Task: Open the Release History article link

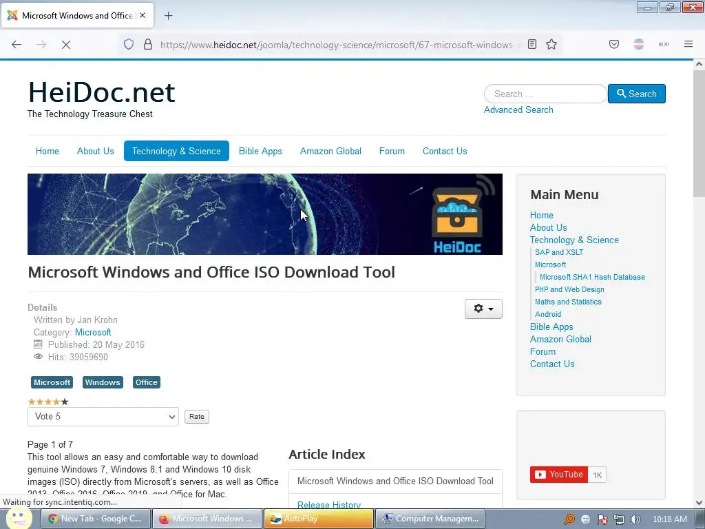Action: 328,505
